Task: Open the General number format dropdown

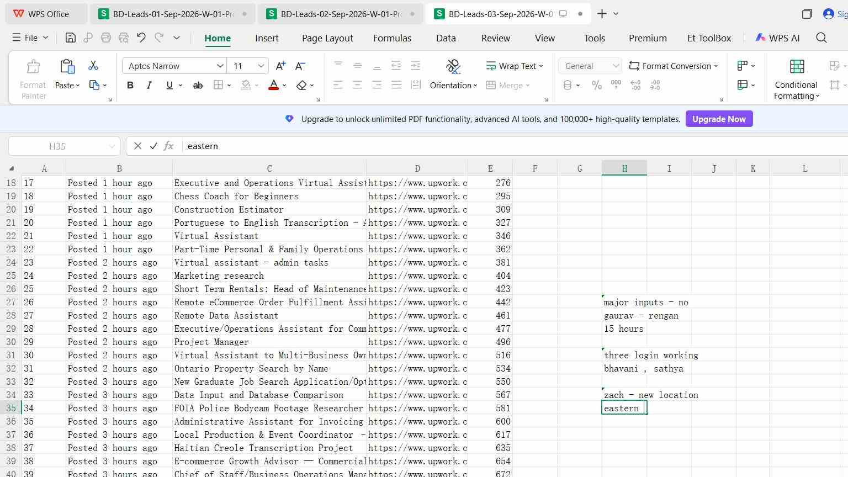Action: (590, 66)
